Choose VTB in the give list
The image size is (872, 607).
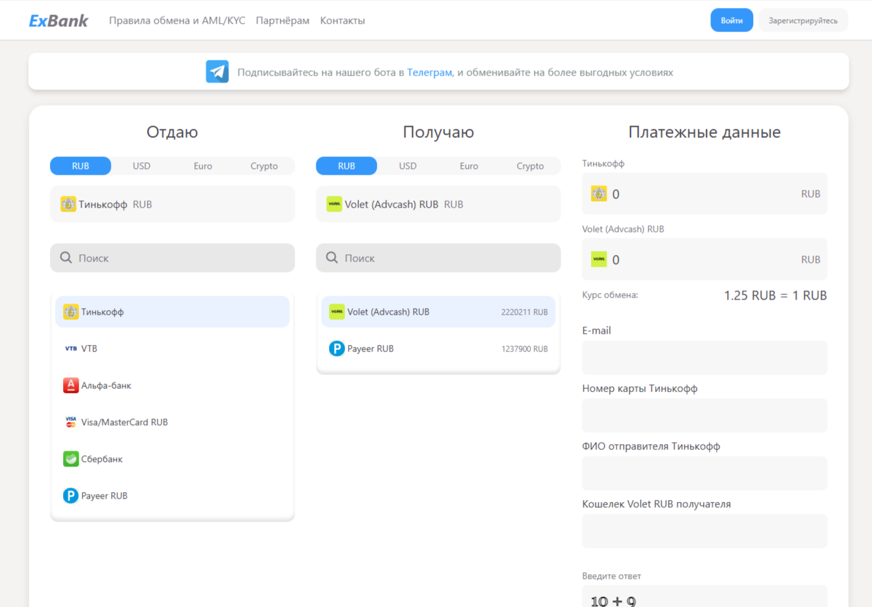(x=173, y=349)
